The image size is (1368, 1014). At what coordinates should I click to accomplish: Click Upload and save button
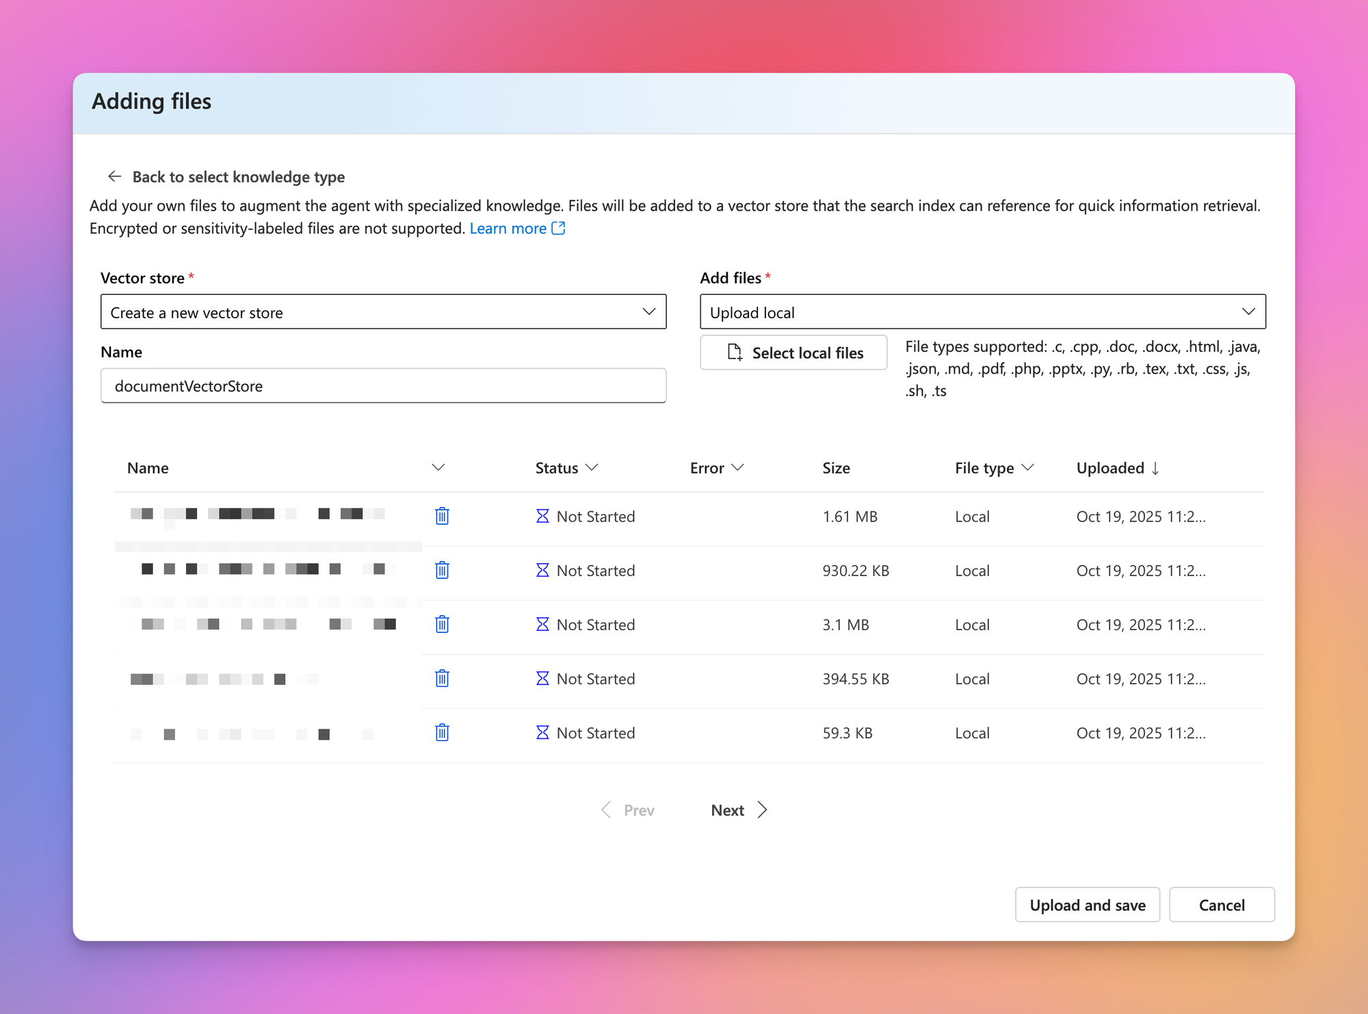1087,905
